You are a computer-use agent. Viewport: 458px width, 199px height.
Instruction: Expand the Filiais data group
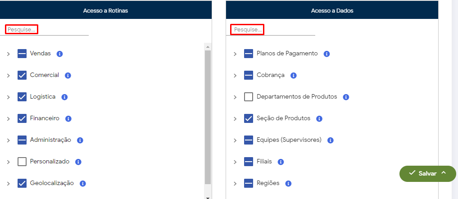click(x=235, y=162)
